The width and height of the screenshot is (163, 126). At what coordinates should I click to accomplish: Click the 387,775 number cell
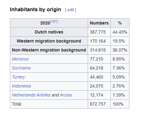pos(99,32)
